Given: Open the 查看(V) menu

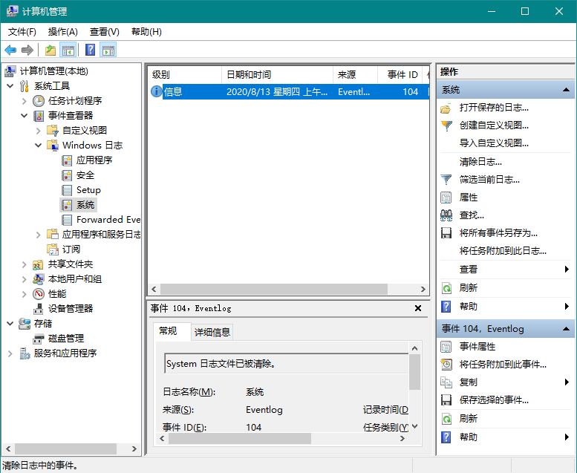Looking at the screenshot, I should click(105, 32).
